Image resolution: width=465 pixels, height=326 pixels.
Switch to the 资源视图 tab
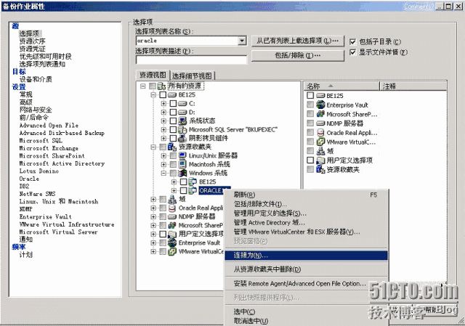coord(153,75)
